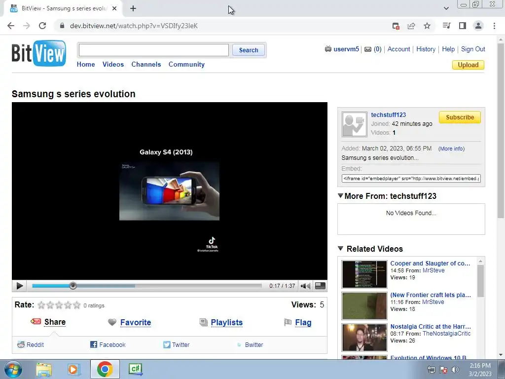This screenshot has height=379, width=505.
Task: Click the Facebook logo icon
Action: [94, 344]
